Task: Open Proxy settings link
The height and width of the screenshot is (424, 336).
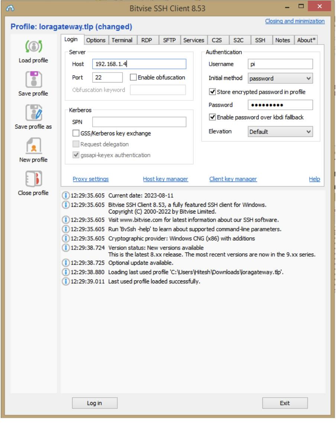Action: [x=91, y=179]
